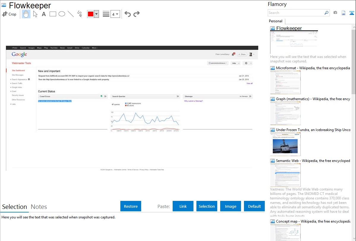Image resolution: width=356 pixels, height=241 pixels.
Task: Pick the rectangle shape tool
Action: pyautogui.click(x=53, y=14)
